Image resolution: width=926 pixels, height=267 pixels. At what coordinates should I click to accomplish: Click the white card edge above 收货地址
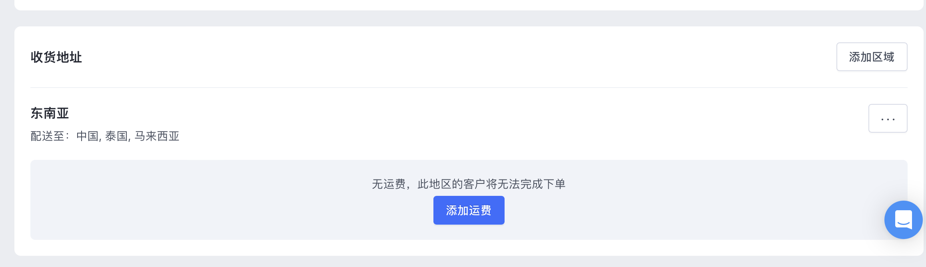tap(469, 28)
